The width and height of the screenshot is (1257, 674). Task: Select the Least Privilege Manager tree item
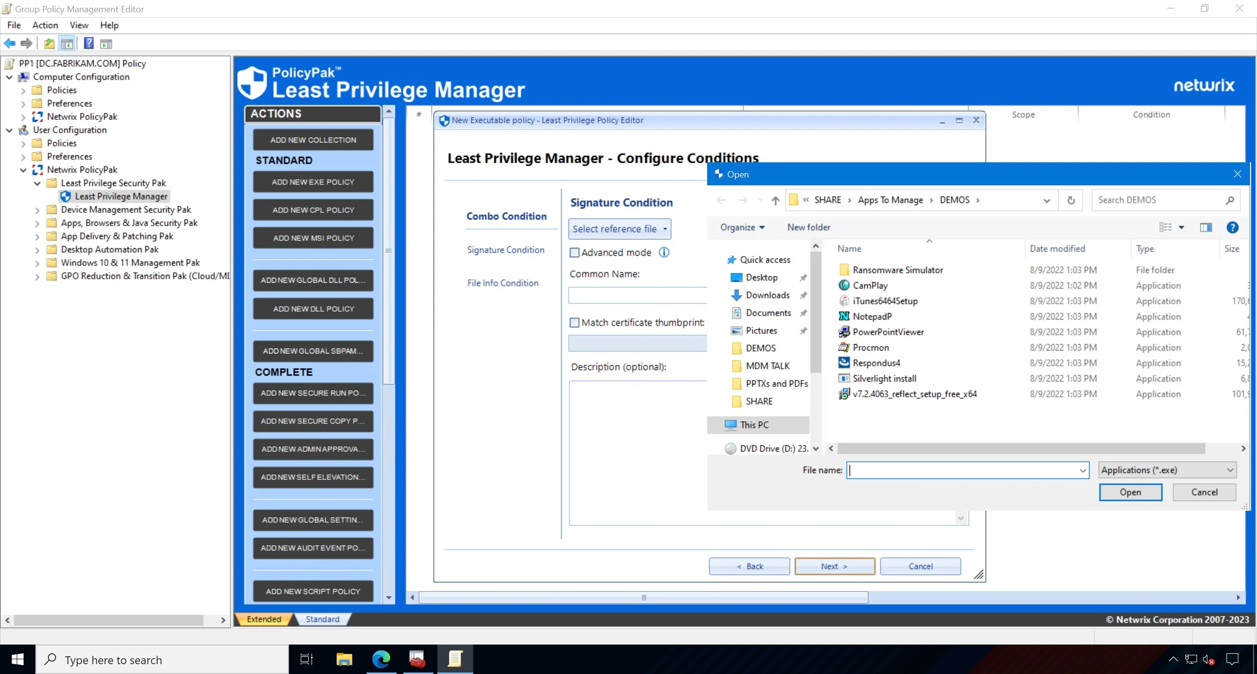[x=115, y=197]
